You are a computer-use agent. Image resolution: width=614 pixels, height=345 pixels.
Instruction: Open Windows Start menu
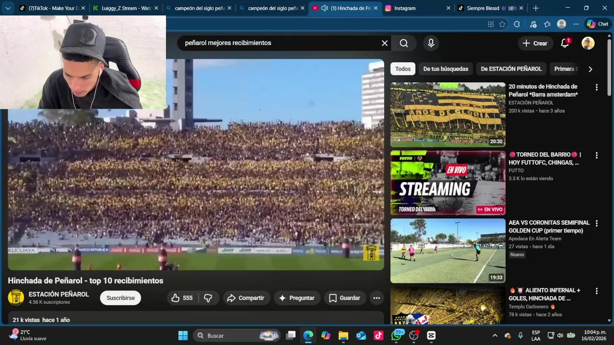pyautogui.click(x=183, y=335)
